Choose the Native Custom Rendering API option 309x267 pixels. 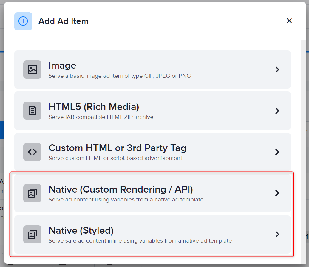point(152,193)
